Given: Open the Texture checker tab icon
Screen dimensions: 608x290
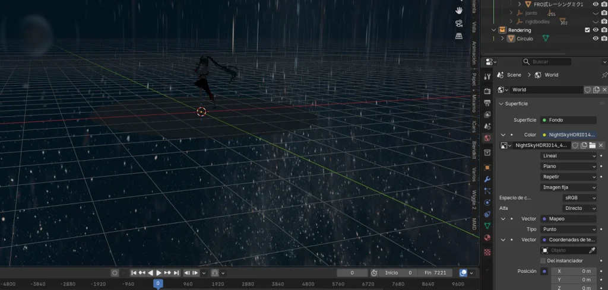Looking at the screenshot, I should pyautogui.click(x=487, y=252).
